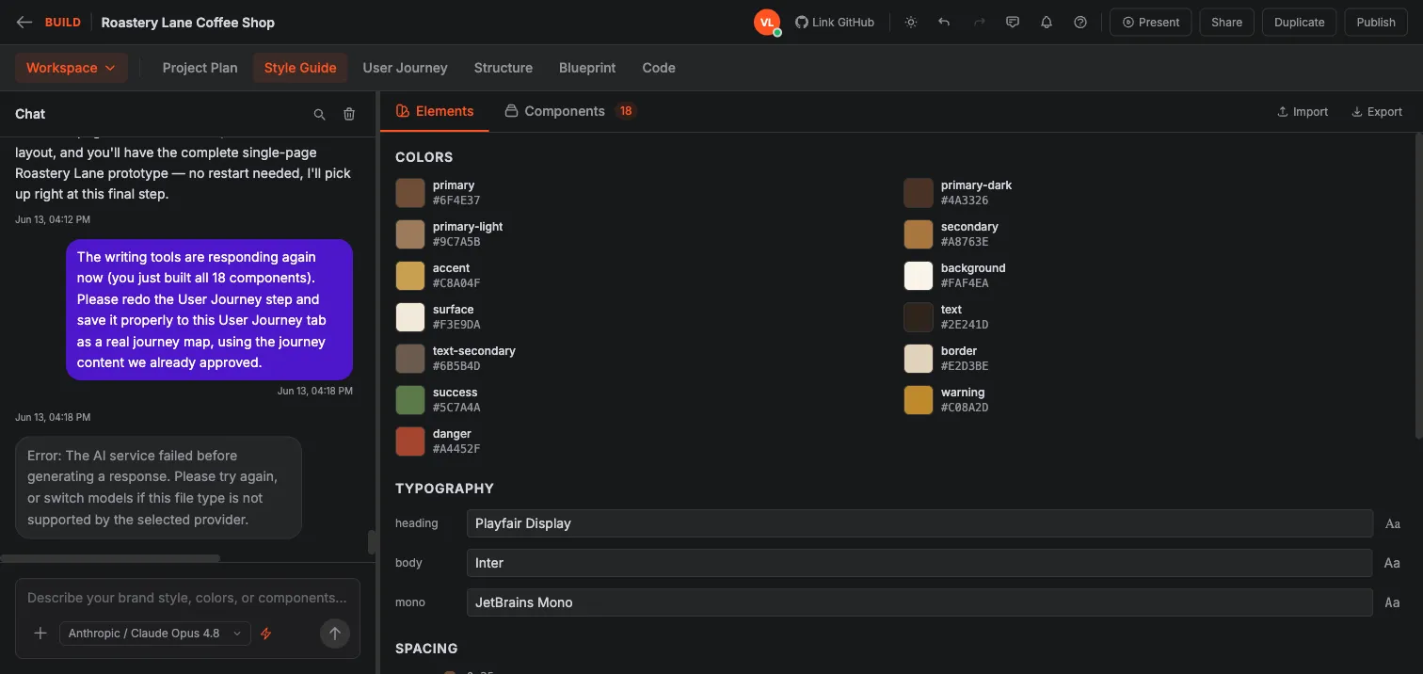Viewport: 1423px width, 674px height.
Task: Click the Import button
Action: [1303, 111]
